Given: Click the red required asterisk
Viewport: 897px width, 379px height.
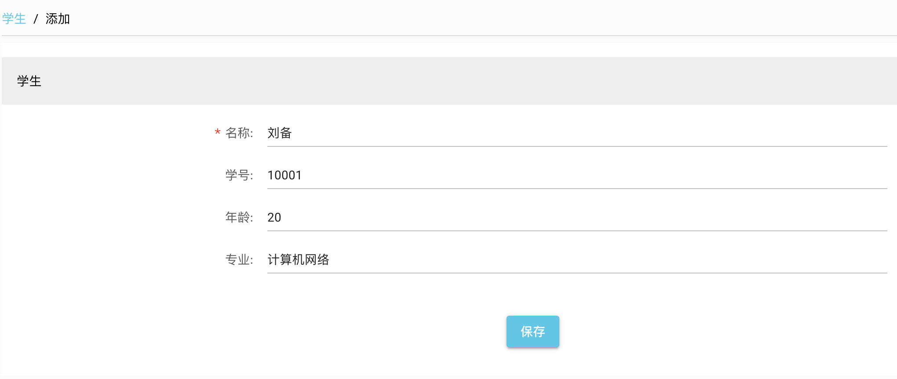Looking at the screenshot, I should [218, 132].
